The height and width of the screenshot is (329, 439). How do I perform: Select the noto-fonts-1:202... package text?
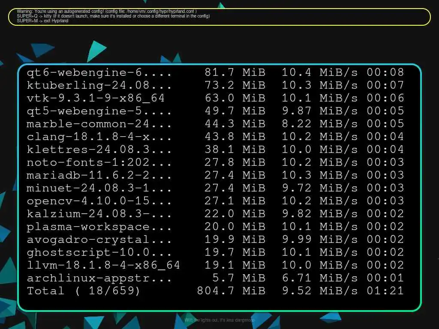coord(99,162)
